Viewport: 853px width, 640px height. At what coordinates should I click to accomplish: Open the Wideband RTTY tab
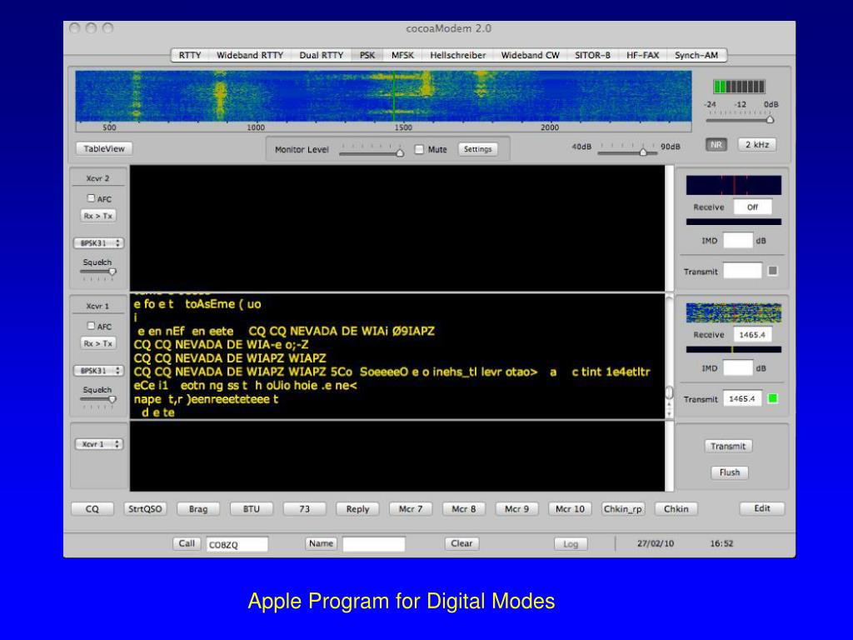click(x=250, y=55)
